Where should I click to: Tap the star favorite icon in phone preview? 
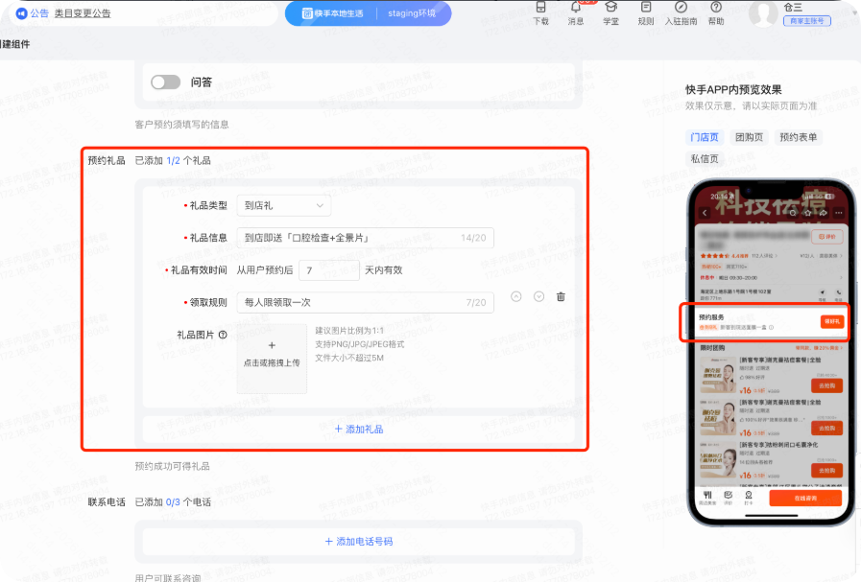[808, 213]
